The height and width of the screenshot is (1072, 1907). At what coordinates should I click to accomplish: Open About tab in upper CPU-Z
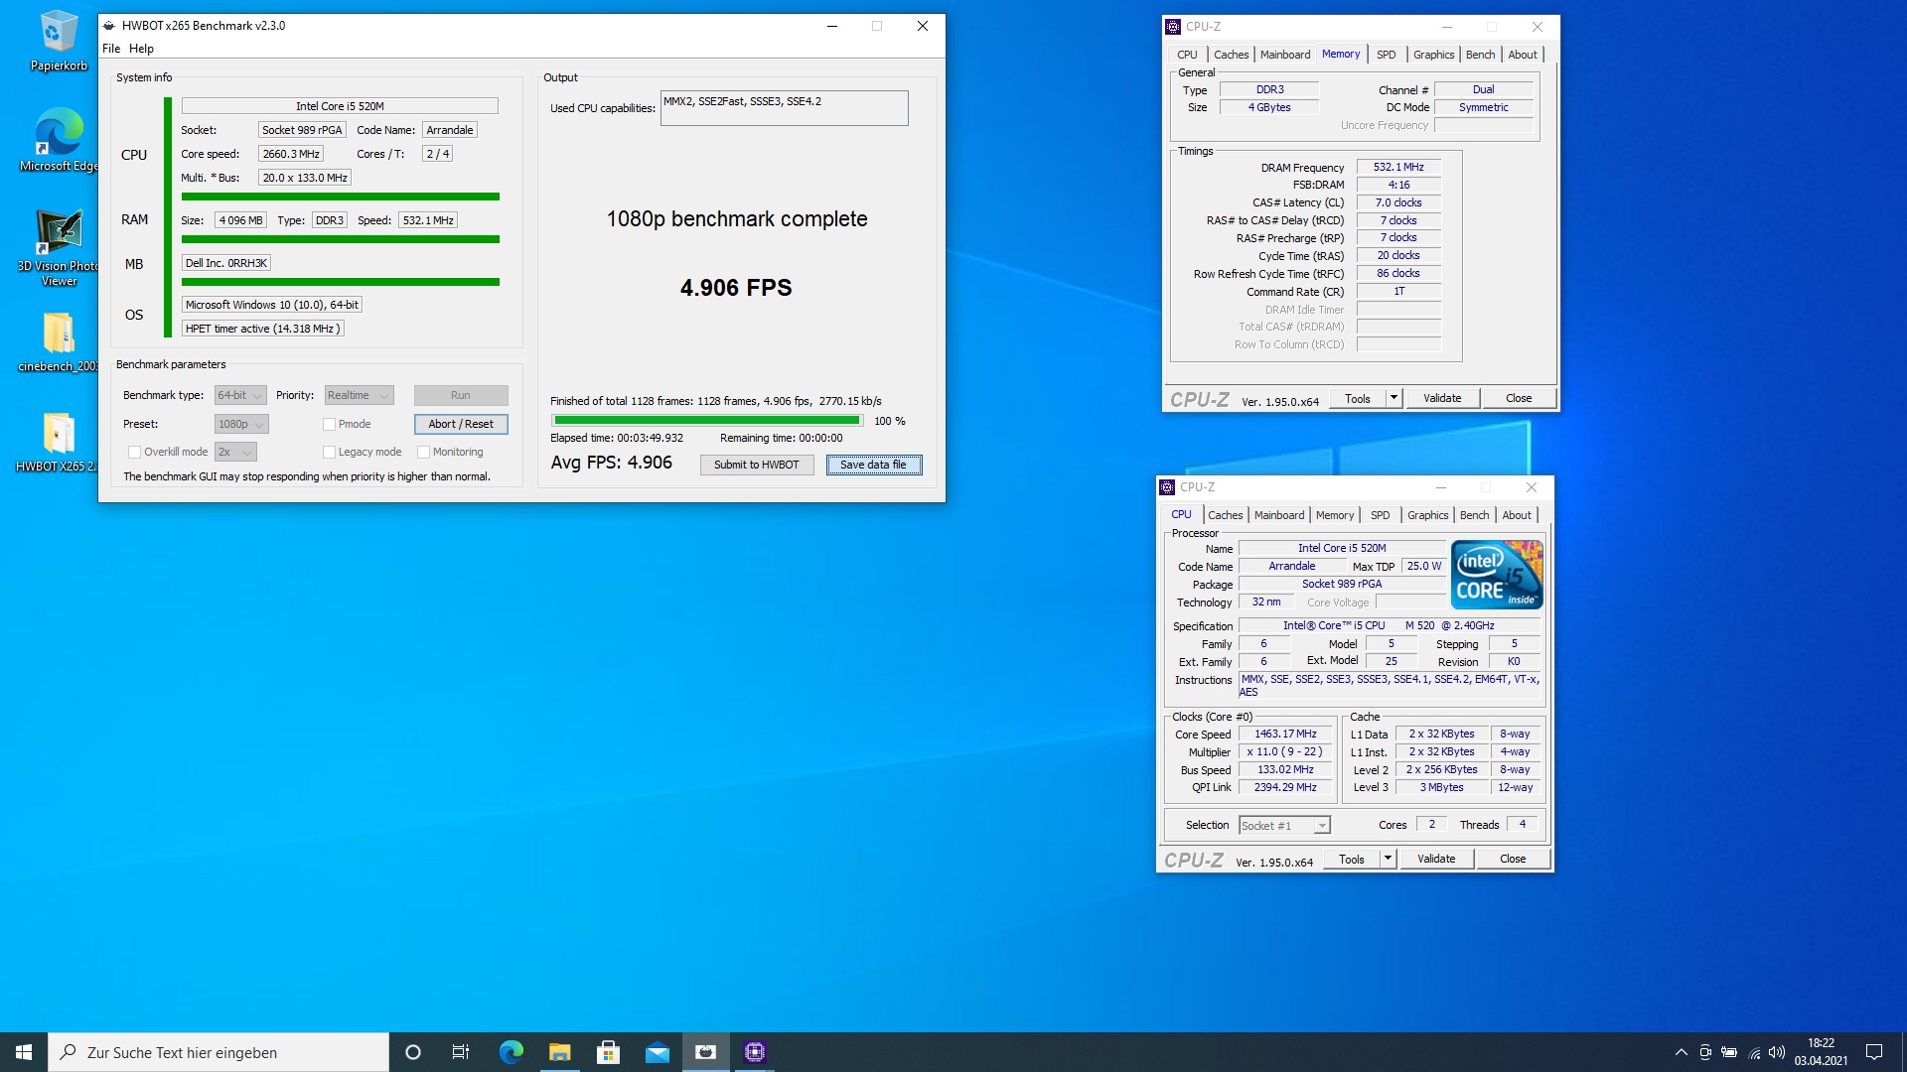(x=1522, y=55)
